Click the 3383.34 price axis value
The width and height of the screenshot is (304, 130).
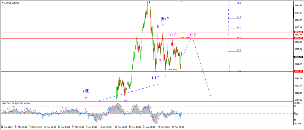pyautogui.click(x=299, y=27)
